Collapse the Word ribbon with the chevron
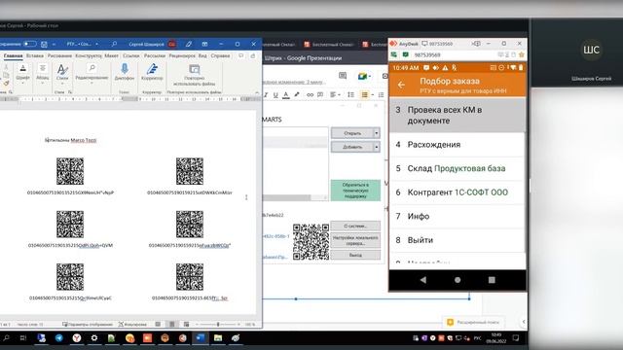 click(257, 92)
